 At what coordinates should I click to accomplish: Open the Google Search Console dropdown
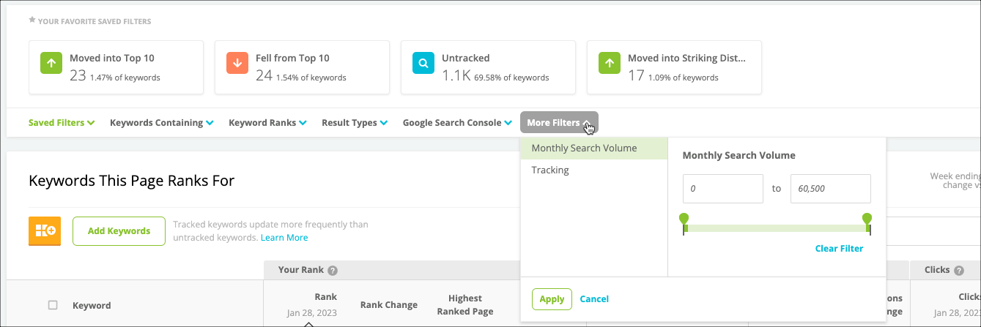[x=457, y=123]
